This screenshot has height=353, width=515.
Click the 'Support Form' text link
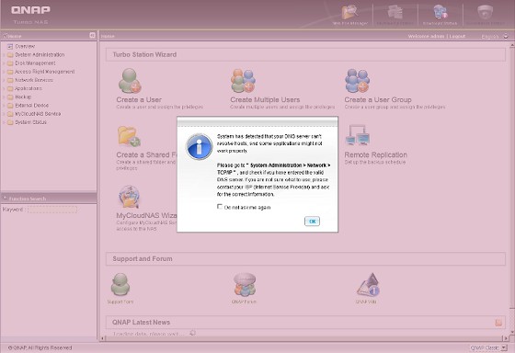pos(120,302)
